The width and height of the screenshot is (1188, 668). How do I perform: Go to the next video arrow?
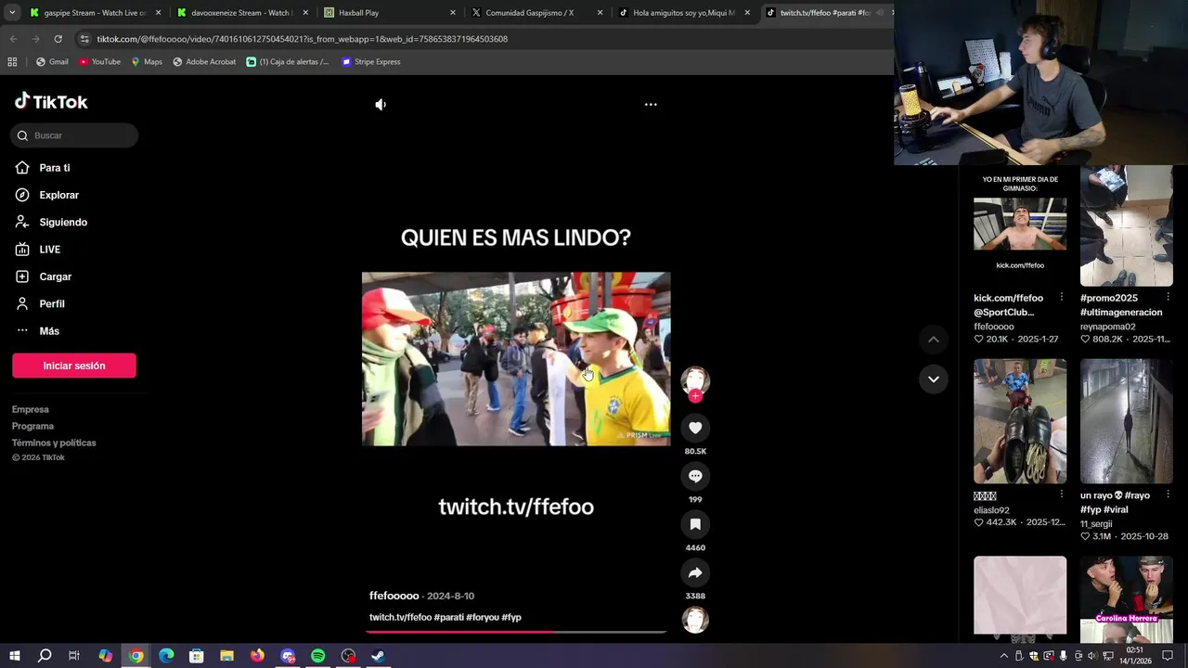[934, 379]
